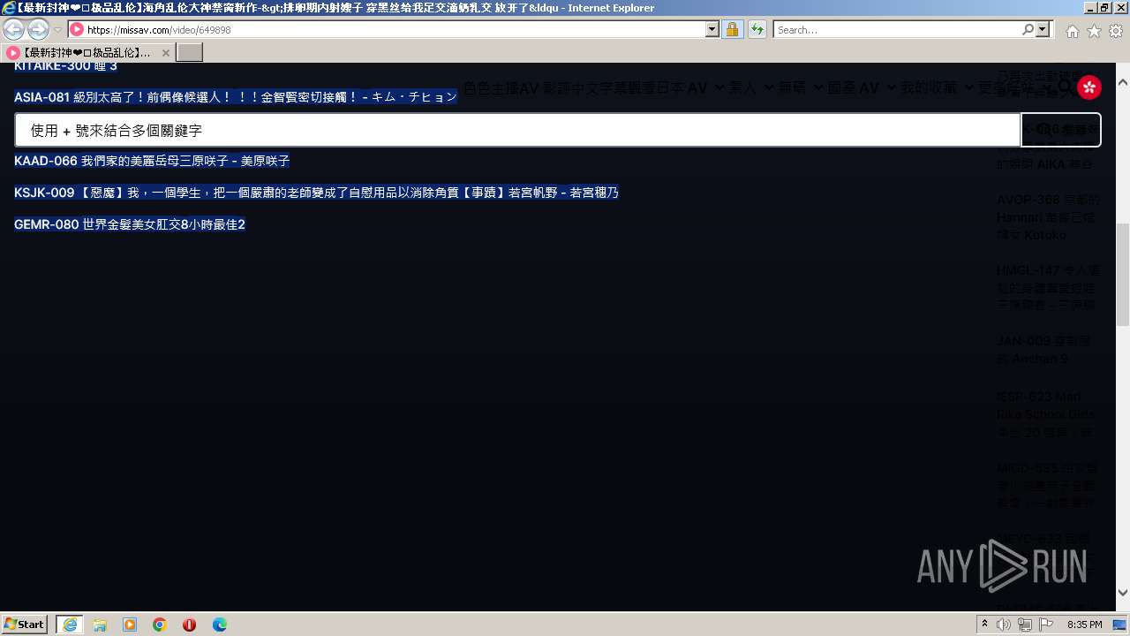1130x636 pixels.
Task: Expand the 素人 menu
Action: tap(751, 87)
